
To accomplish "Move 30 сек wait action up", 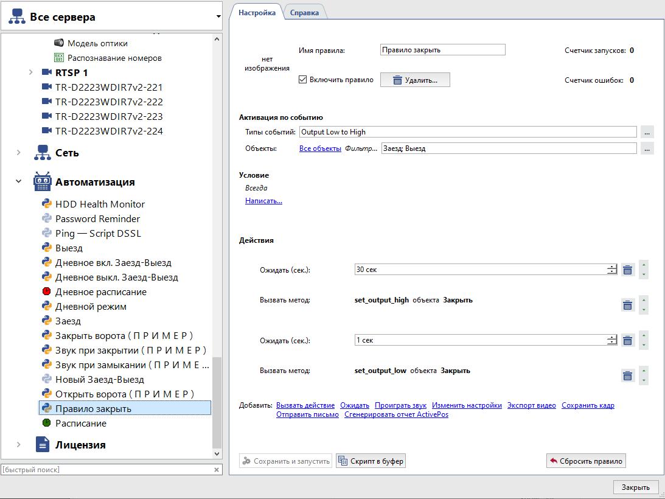I will 644,264.
